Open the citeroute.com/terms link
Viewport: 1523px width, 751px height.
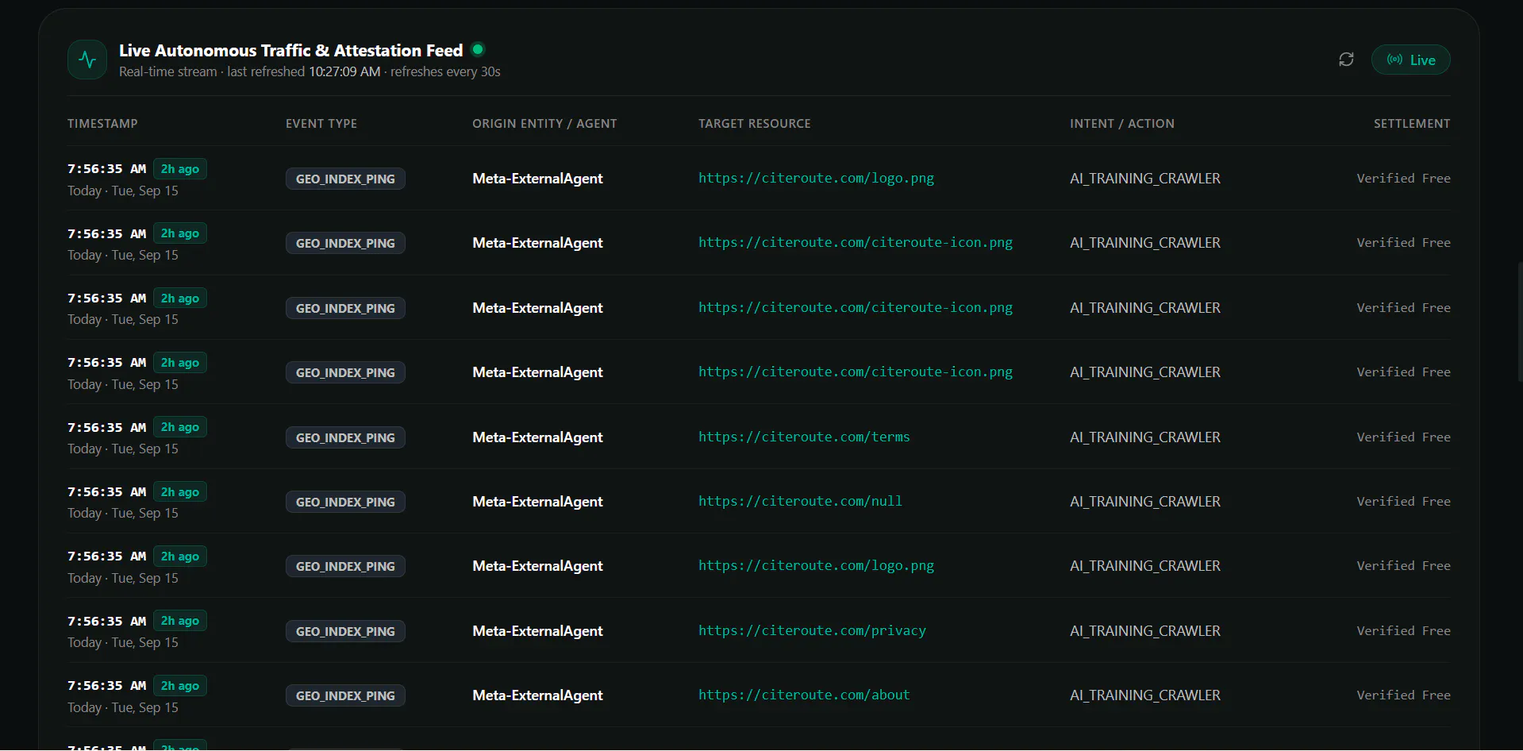804,437
